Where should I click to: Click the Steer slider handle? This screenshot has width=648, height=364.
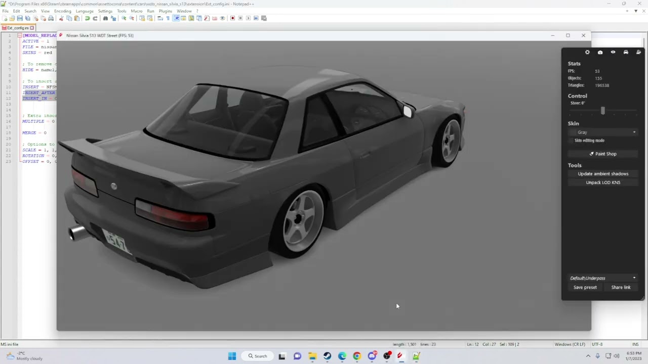pyautogui.click(x=602, y=111)
